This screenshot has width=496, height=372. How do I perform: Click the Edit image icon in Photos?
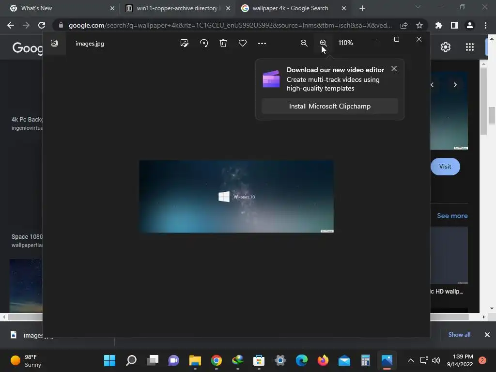(x=184, y=43)
